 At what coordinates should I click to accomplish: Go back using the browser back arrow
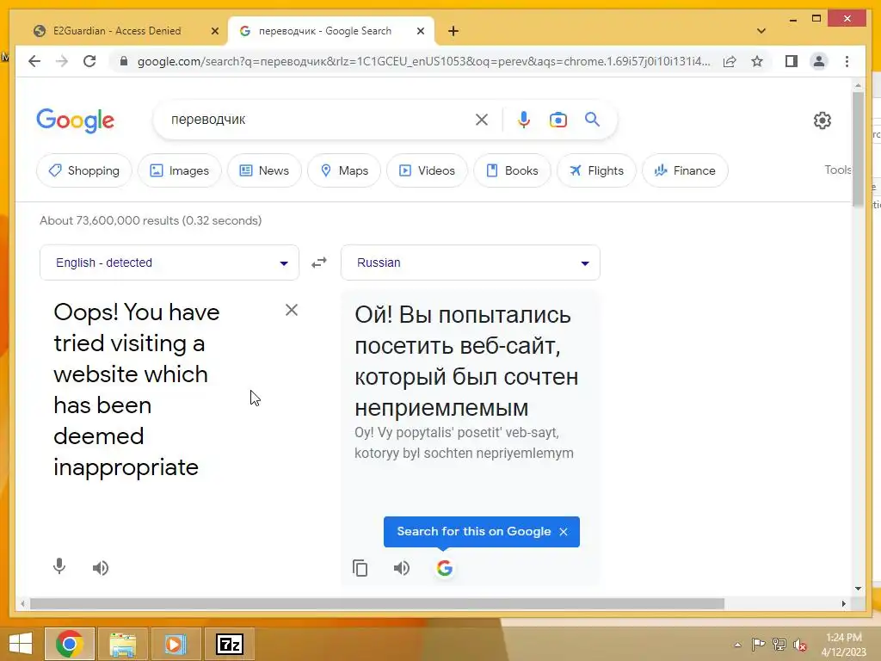34,61
